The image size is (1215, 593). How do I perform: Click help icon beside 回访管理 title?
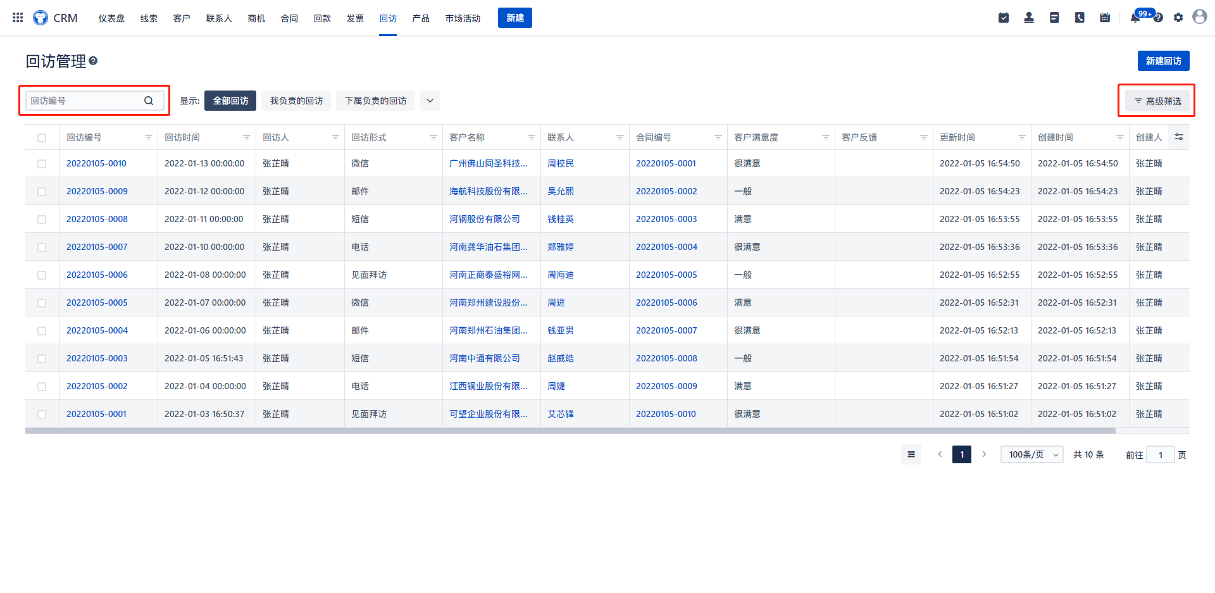click(x=93, y=61)
